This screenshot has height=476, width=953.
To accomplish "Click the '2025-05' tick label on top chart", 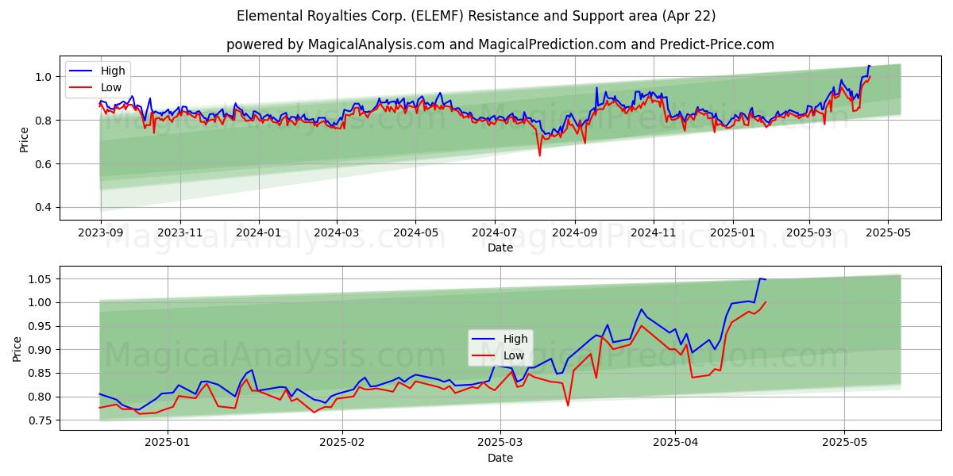I will (888, 235).
